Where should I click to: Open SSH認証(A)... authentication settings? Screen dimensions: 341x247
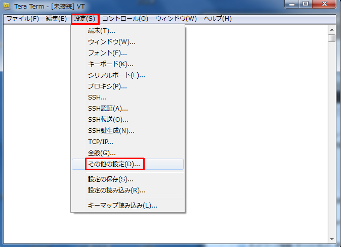108,108
